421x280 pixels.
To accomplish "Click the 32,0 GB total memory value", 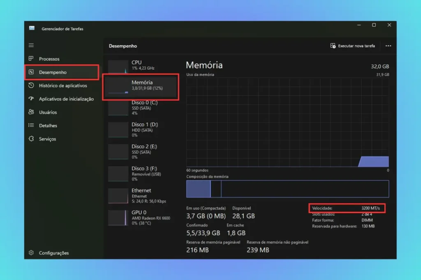I will point(379,66).
